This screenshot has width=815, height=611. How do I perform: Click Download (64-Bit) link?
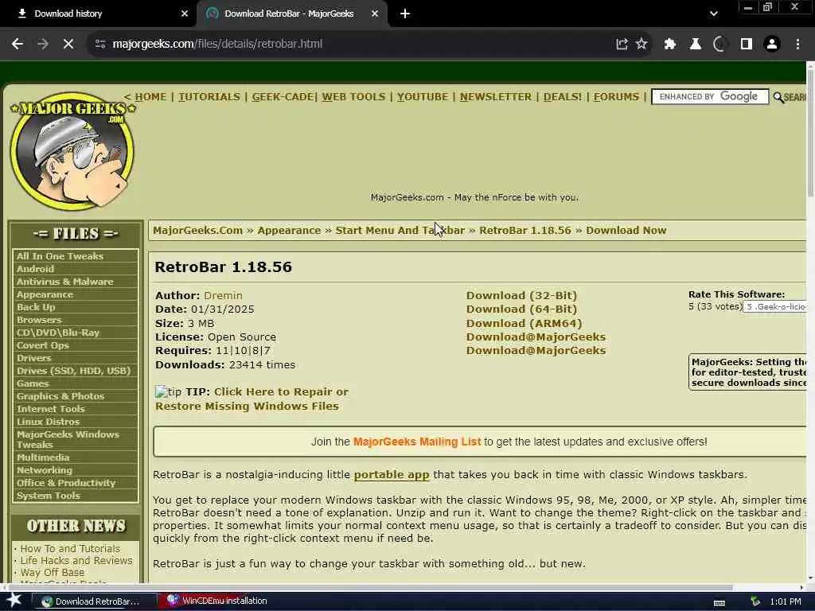(521, 309)
